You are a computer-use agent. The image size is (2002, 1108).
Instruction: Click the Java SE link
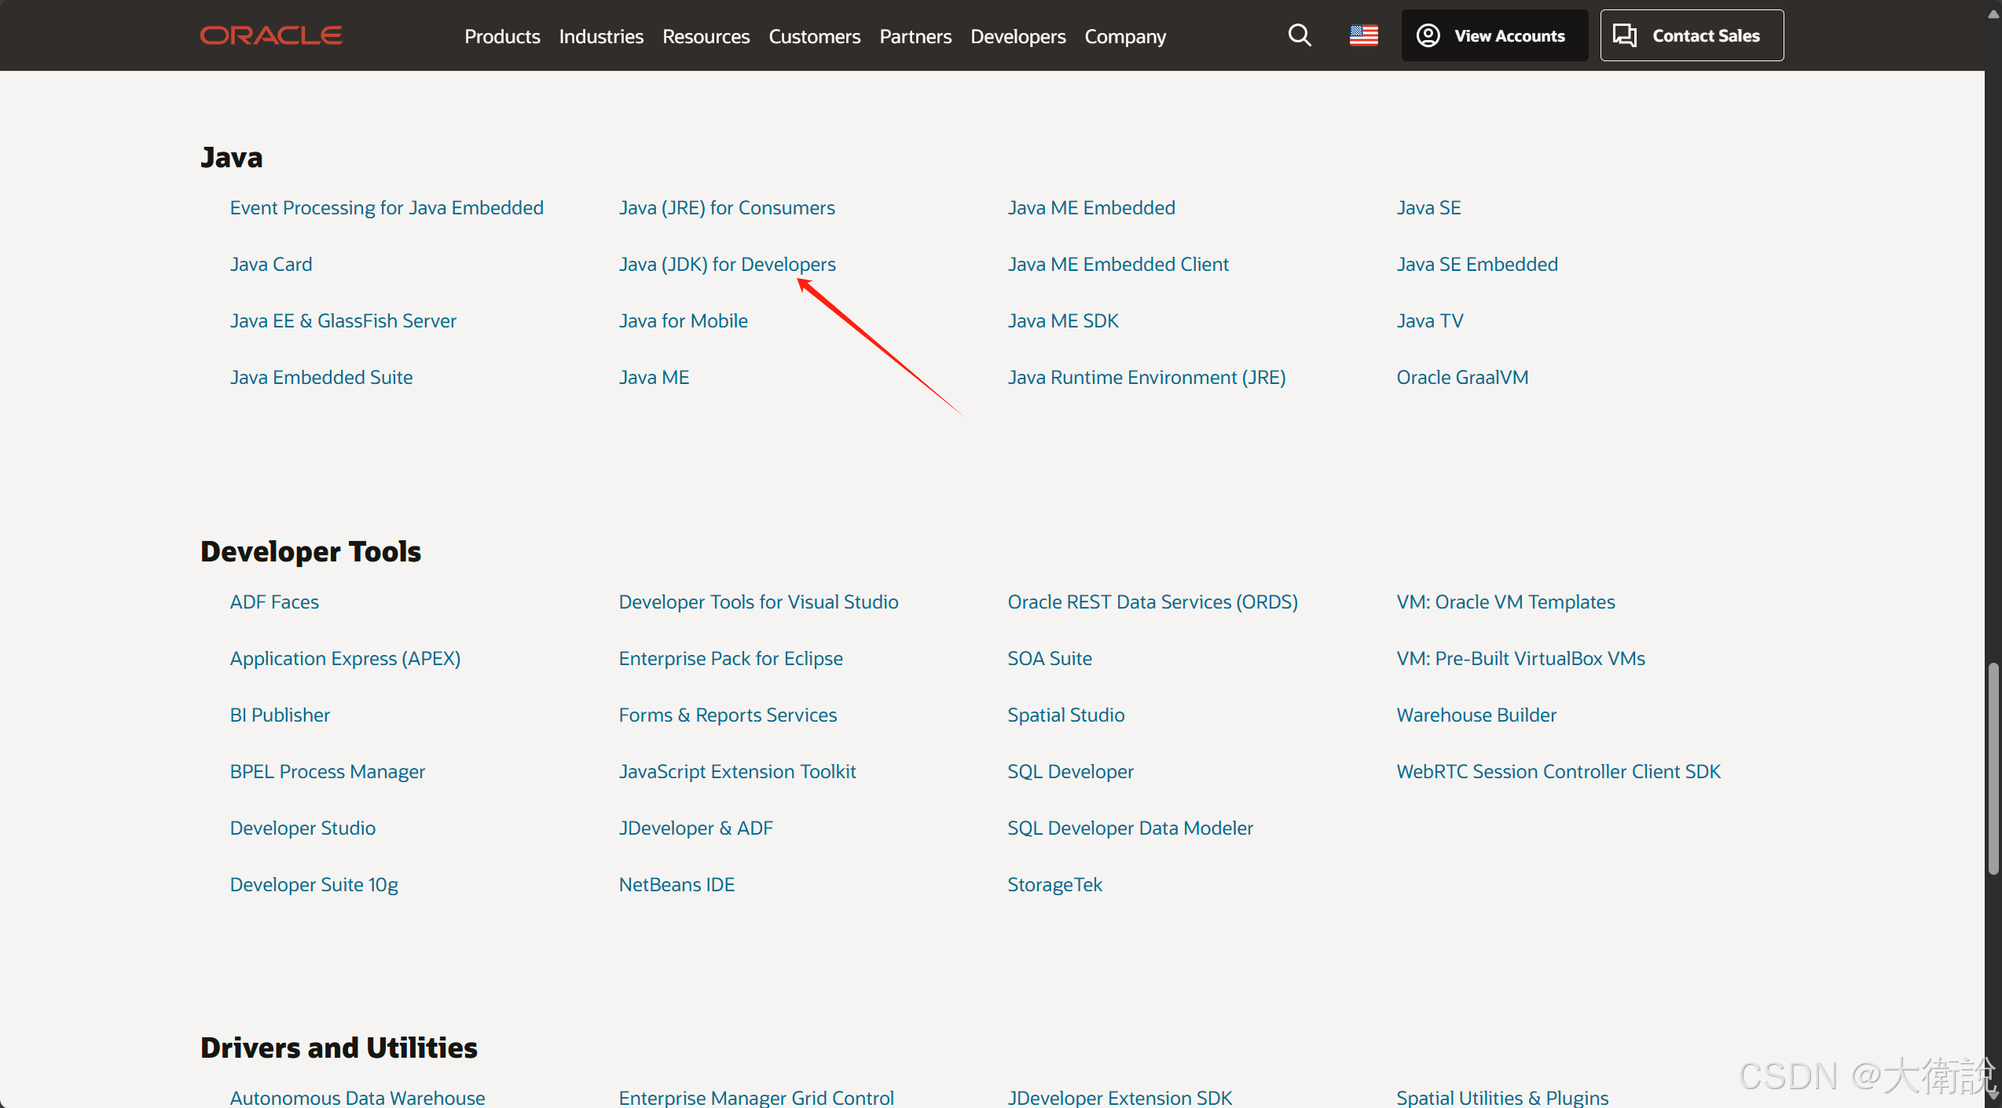point(1428,207)
